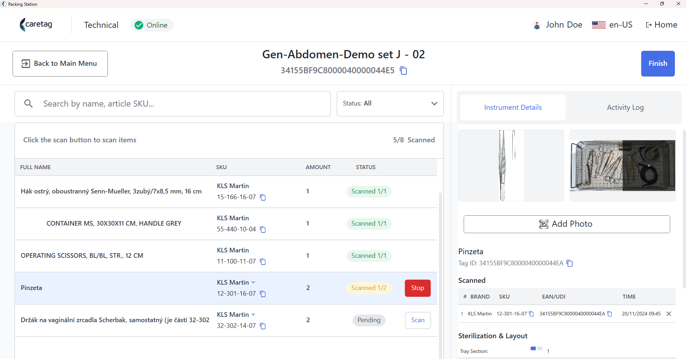Copy SKU 55-440-10-04
The image size is (686, 359).
pyautogui.click(x=263, y=230)
